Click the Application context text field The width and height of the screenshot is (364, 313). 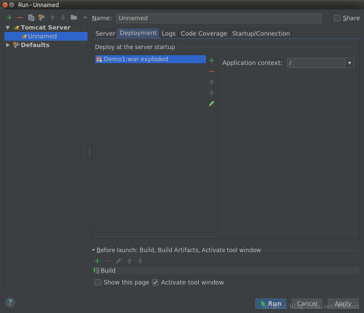tap(316, 63)
